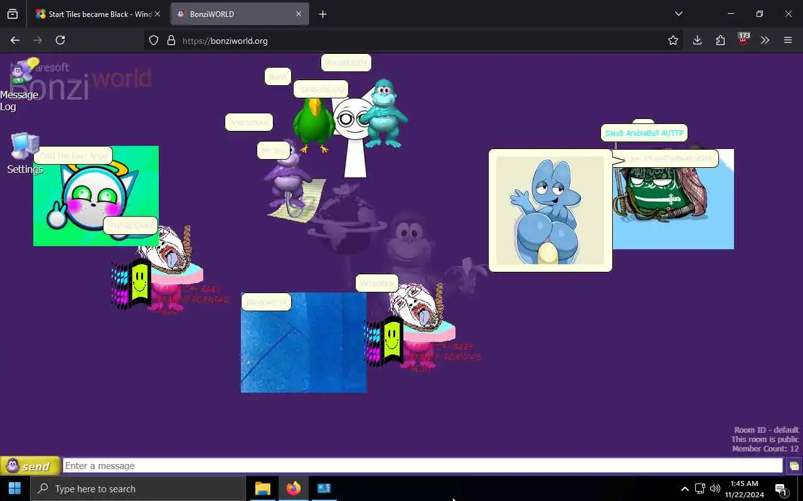Open the third pinned taskbar app
803x501 pixels.
(324, 488)
